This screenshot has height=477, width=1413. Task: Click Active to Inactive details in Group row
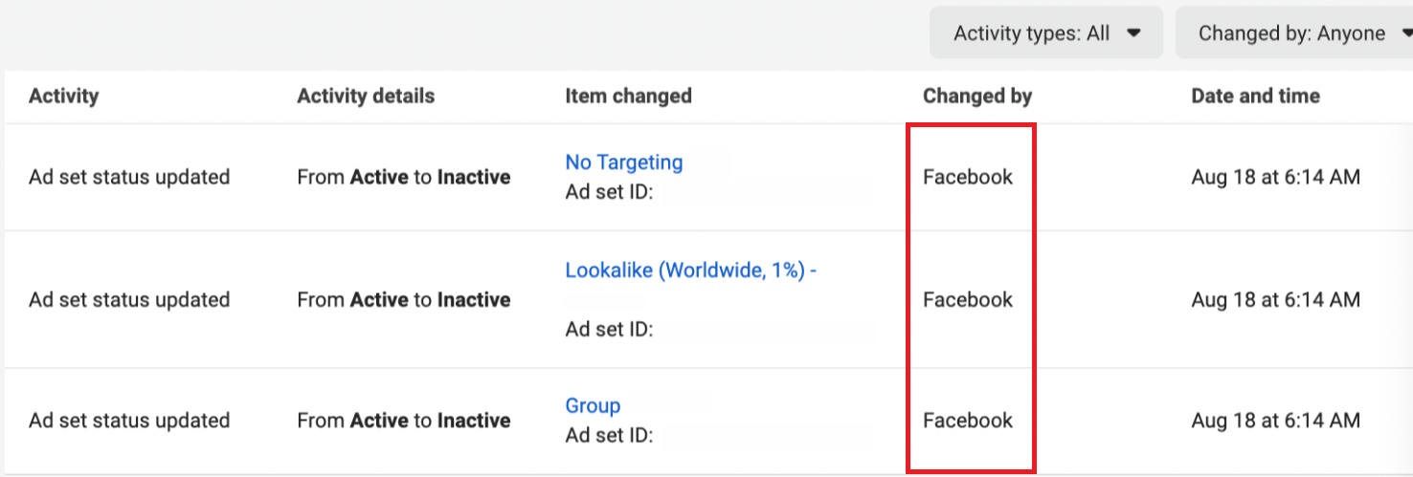404,421
